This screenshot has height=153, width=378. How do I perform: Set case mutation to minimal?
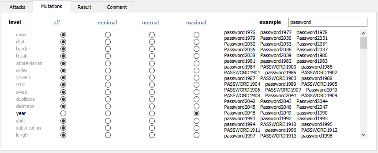108,35
